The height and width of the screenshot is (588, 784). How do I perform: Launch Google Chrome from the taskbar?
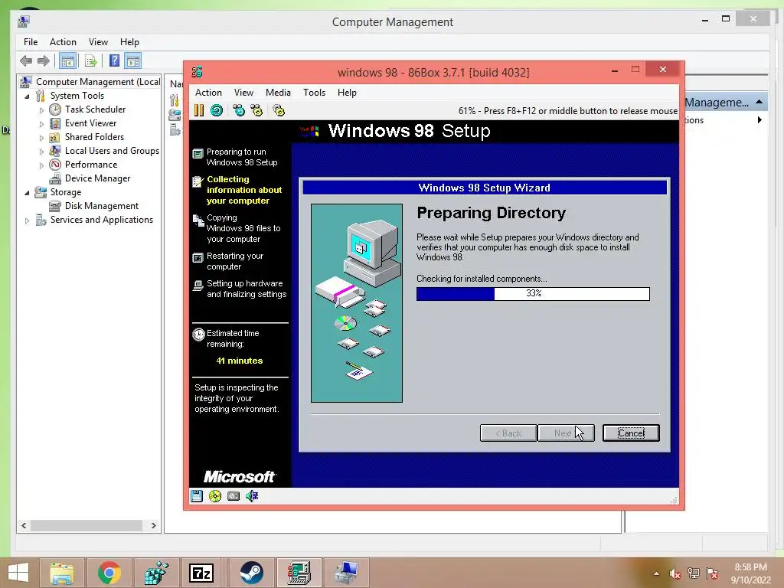coord(109,573)
